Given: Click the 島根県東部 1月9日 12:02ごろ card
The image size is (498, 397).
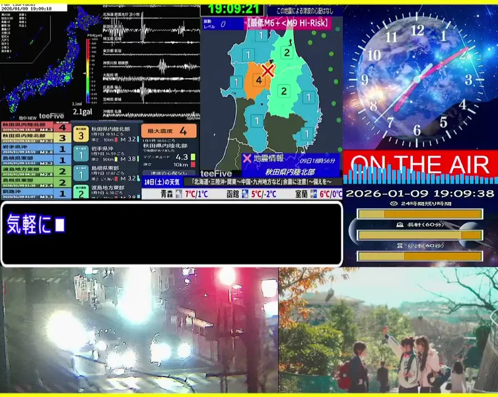Looking at the screenshot, I should [106, 174].
